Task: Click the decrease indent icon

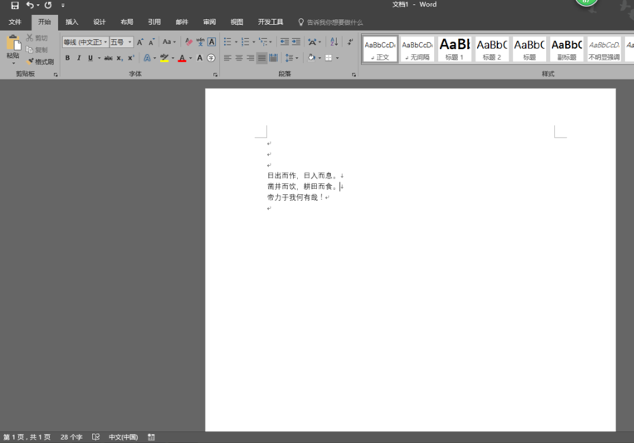Action: click(285, 42)
